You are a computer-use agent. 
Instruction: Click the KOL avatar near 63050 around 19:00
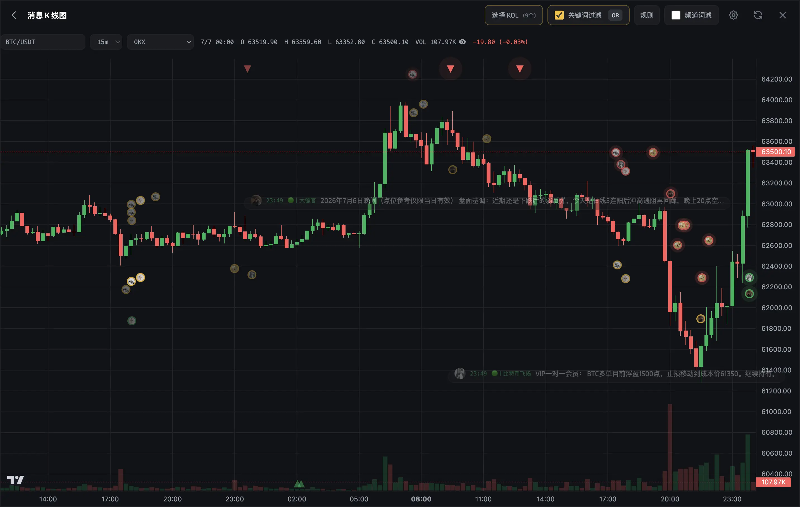click(156, 197)
